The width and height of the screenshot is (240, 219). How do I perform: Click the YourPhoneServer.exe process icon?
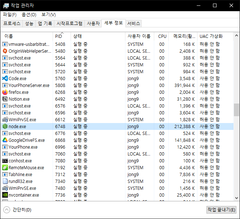(5, 86)
